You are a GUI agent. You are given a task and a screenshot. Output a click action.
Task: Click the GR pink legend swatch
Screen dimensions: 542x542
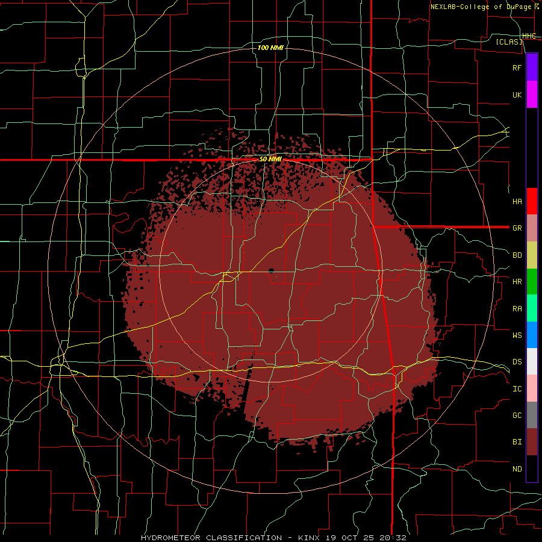532,228
